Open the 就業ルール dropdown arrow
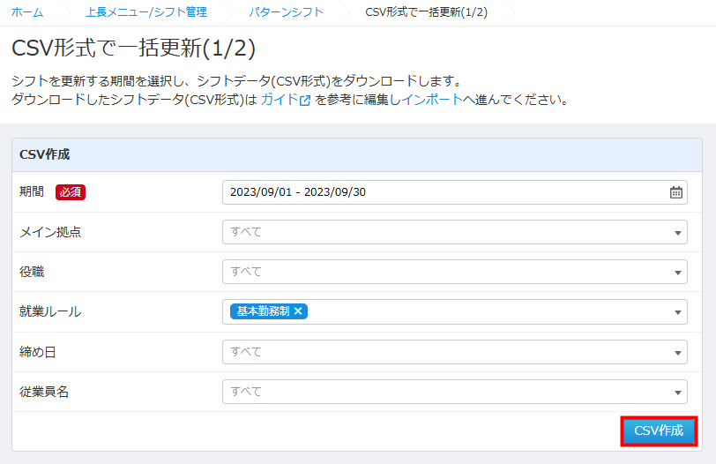 pyautogui.click(x=677, y=312)
